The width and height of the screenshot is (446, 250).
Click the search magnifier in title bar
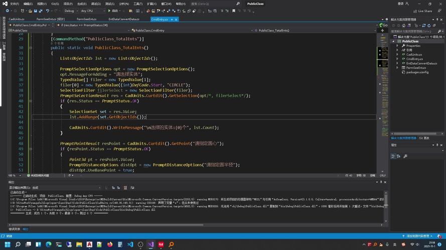point(238,3)
